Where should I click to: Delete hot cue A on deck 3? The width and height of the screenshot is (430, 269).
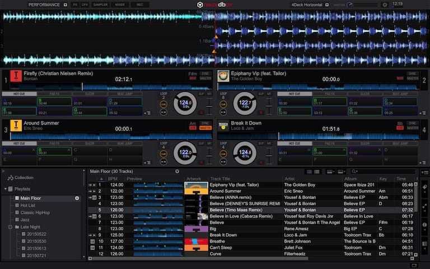click(x=34, y=150)
